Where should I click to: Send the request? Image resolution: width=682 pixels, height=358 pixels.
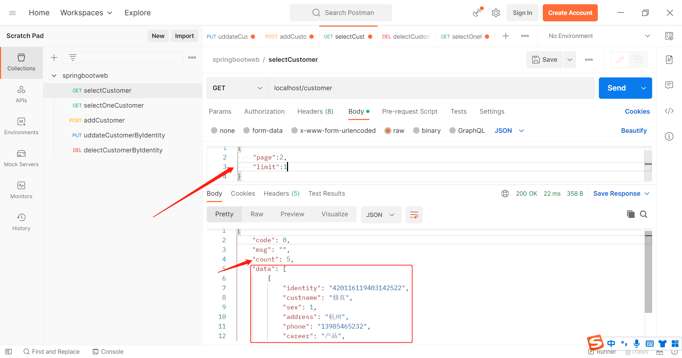(617, 88)
